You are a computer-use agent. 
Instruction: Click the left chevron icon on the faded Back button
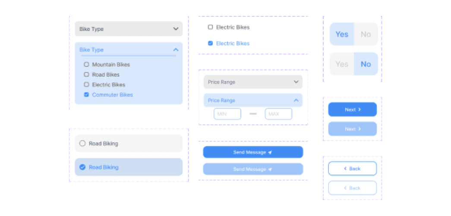coord(345,188)
